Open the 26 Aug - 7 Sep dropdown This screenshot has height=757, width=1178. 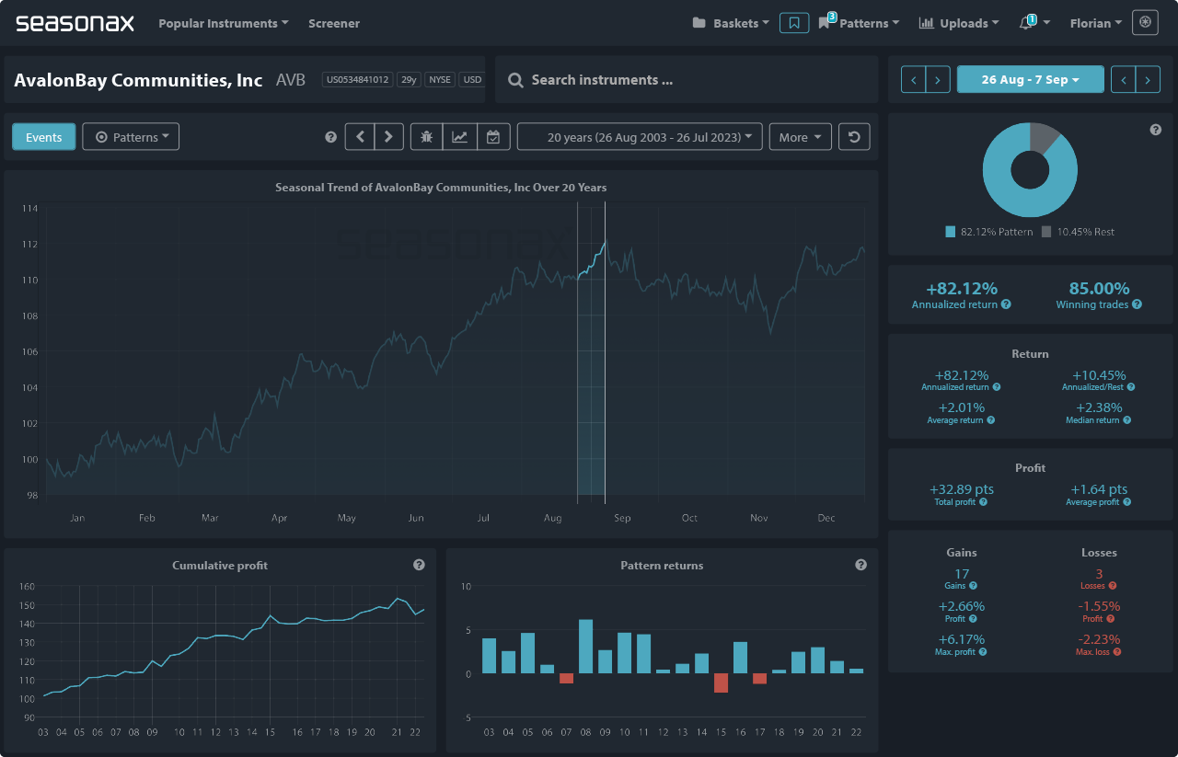coord(1031,80)
